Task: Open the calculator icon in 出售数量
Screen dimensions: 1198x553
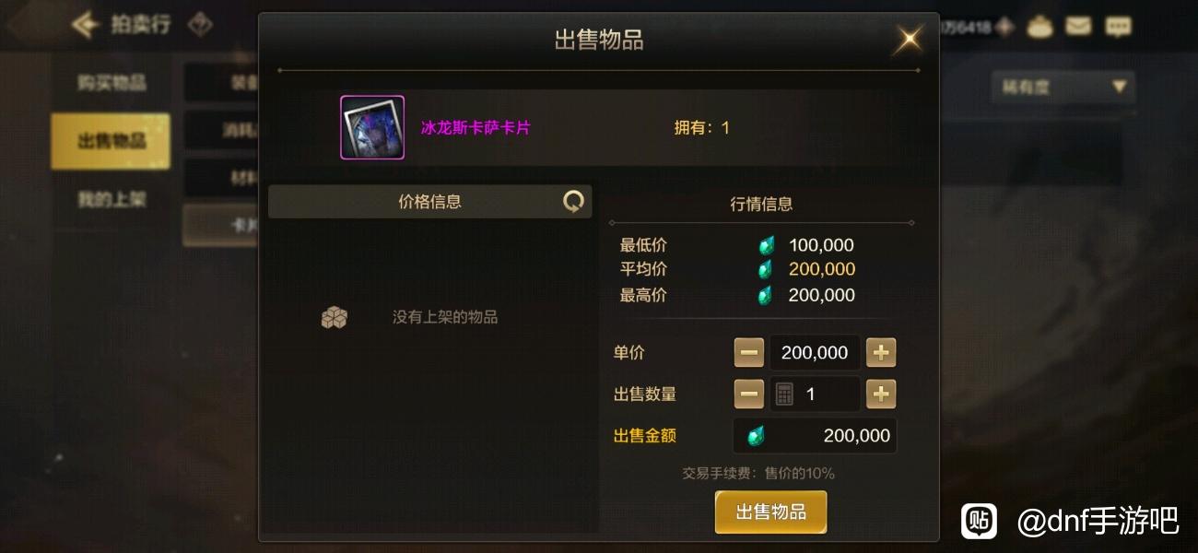Action: (x=784, y=394)
